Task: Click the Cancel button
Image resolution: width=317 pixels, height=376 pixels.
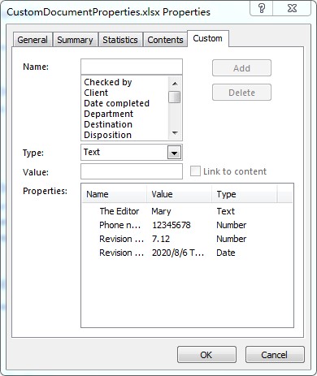Action: point(275,355)
